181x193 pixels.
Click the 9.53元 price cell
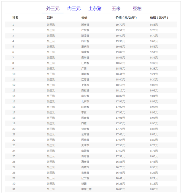pos(154,47)
